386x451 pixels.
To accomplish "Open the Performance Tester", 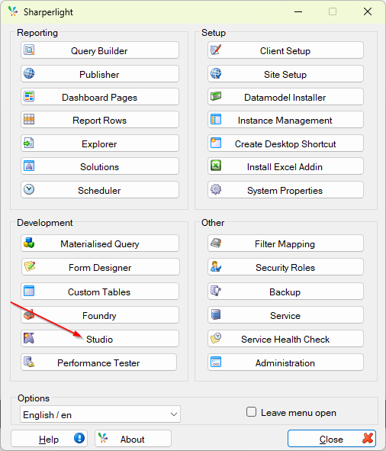I will pos(98,362).
